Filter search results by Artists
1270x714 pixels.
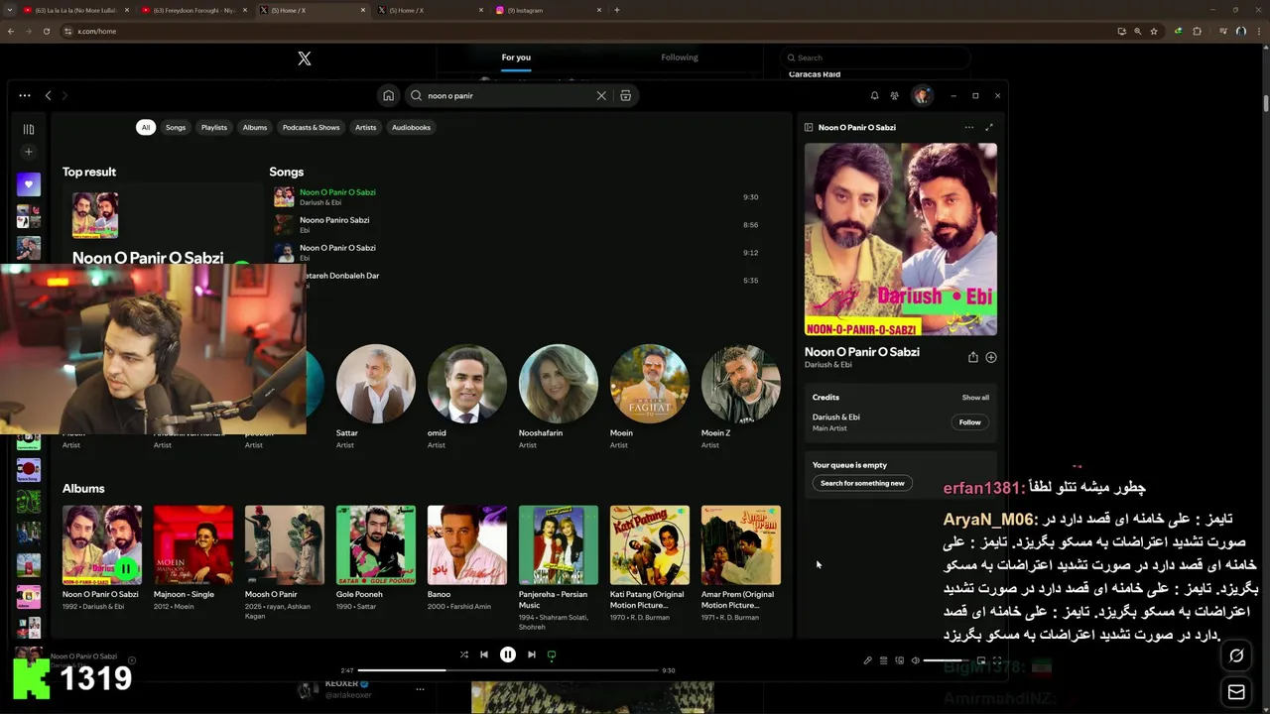366,127
